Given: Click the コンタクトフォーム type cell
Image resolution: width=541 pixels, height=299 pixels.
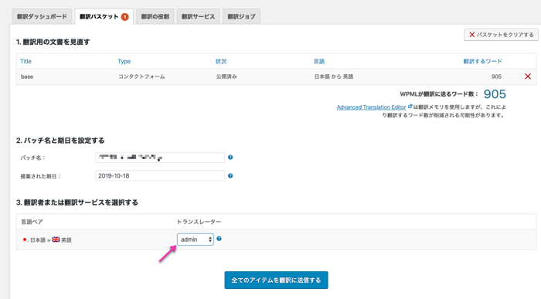Looking at the screenshot, I should click(141, 76).
